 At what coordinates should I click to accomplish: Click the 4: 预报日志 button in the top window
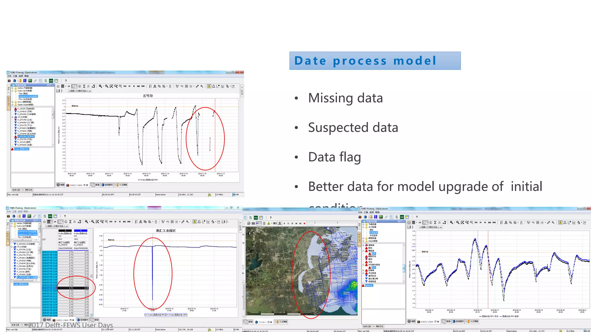pos(27,190)
